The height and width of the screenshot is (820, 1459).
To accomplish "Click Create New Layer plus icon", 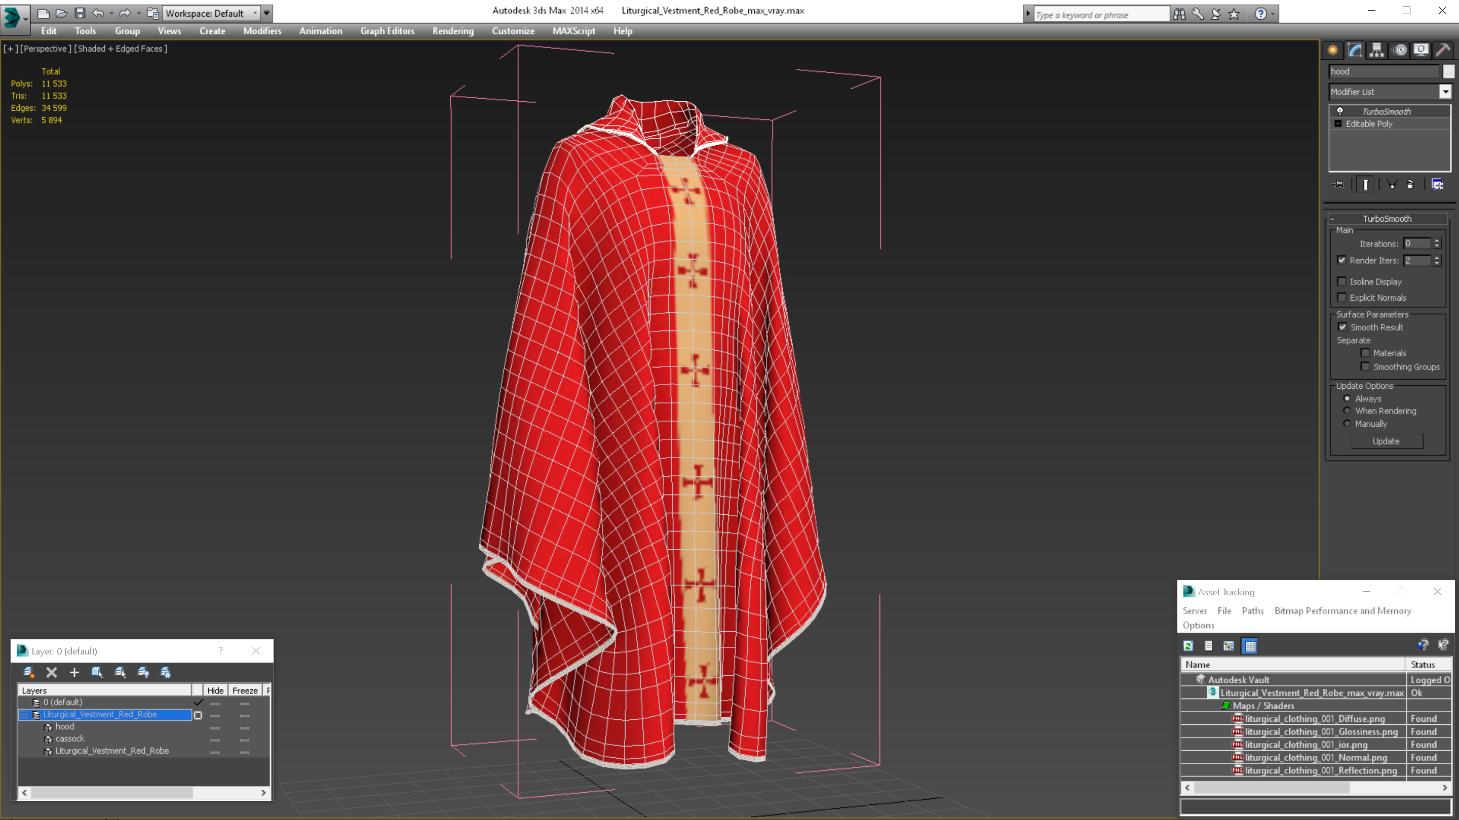I will click(74, 672).
